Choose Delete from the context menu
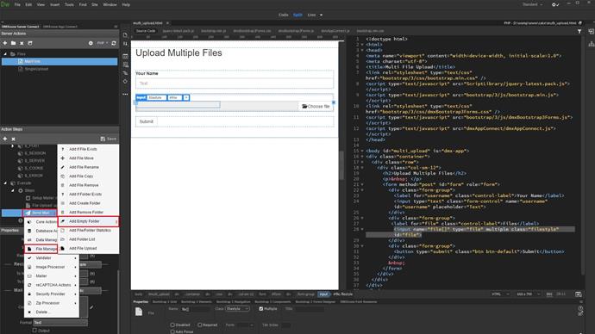 click(x=52, y=312)
